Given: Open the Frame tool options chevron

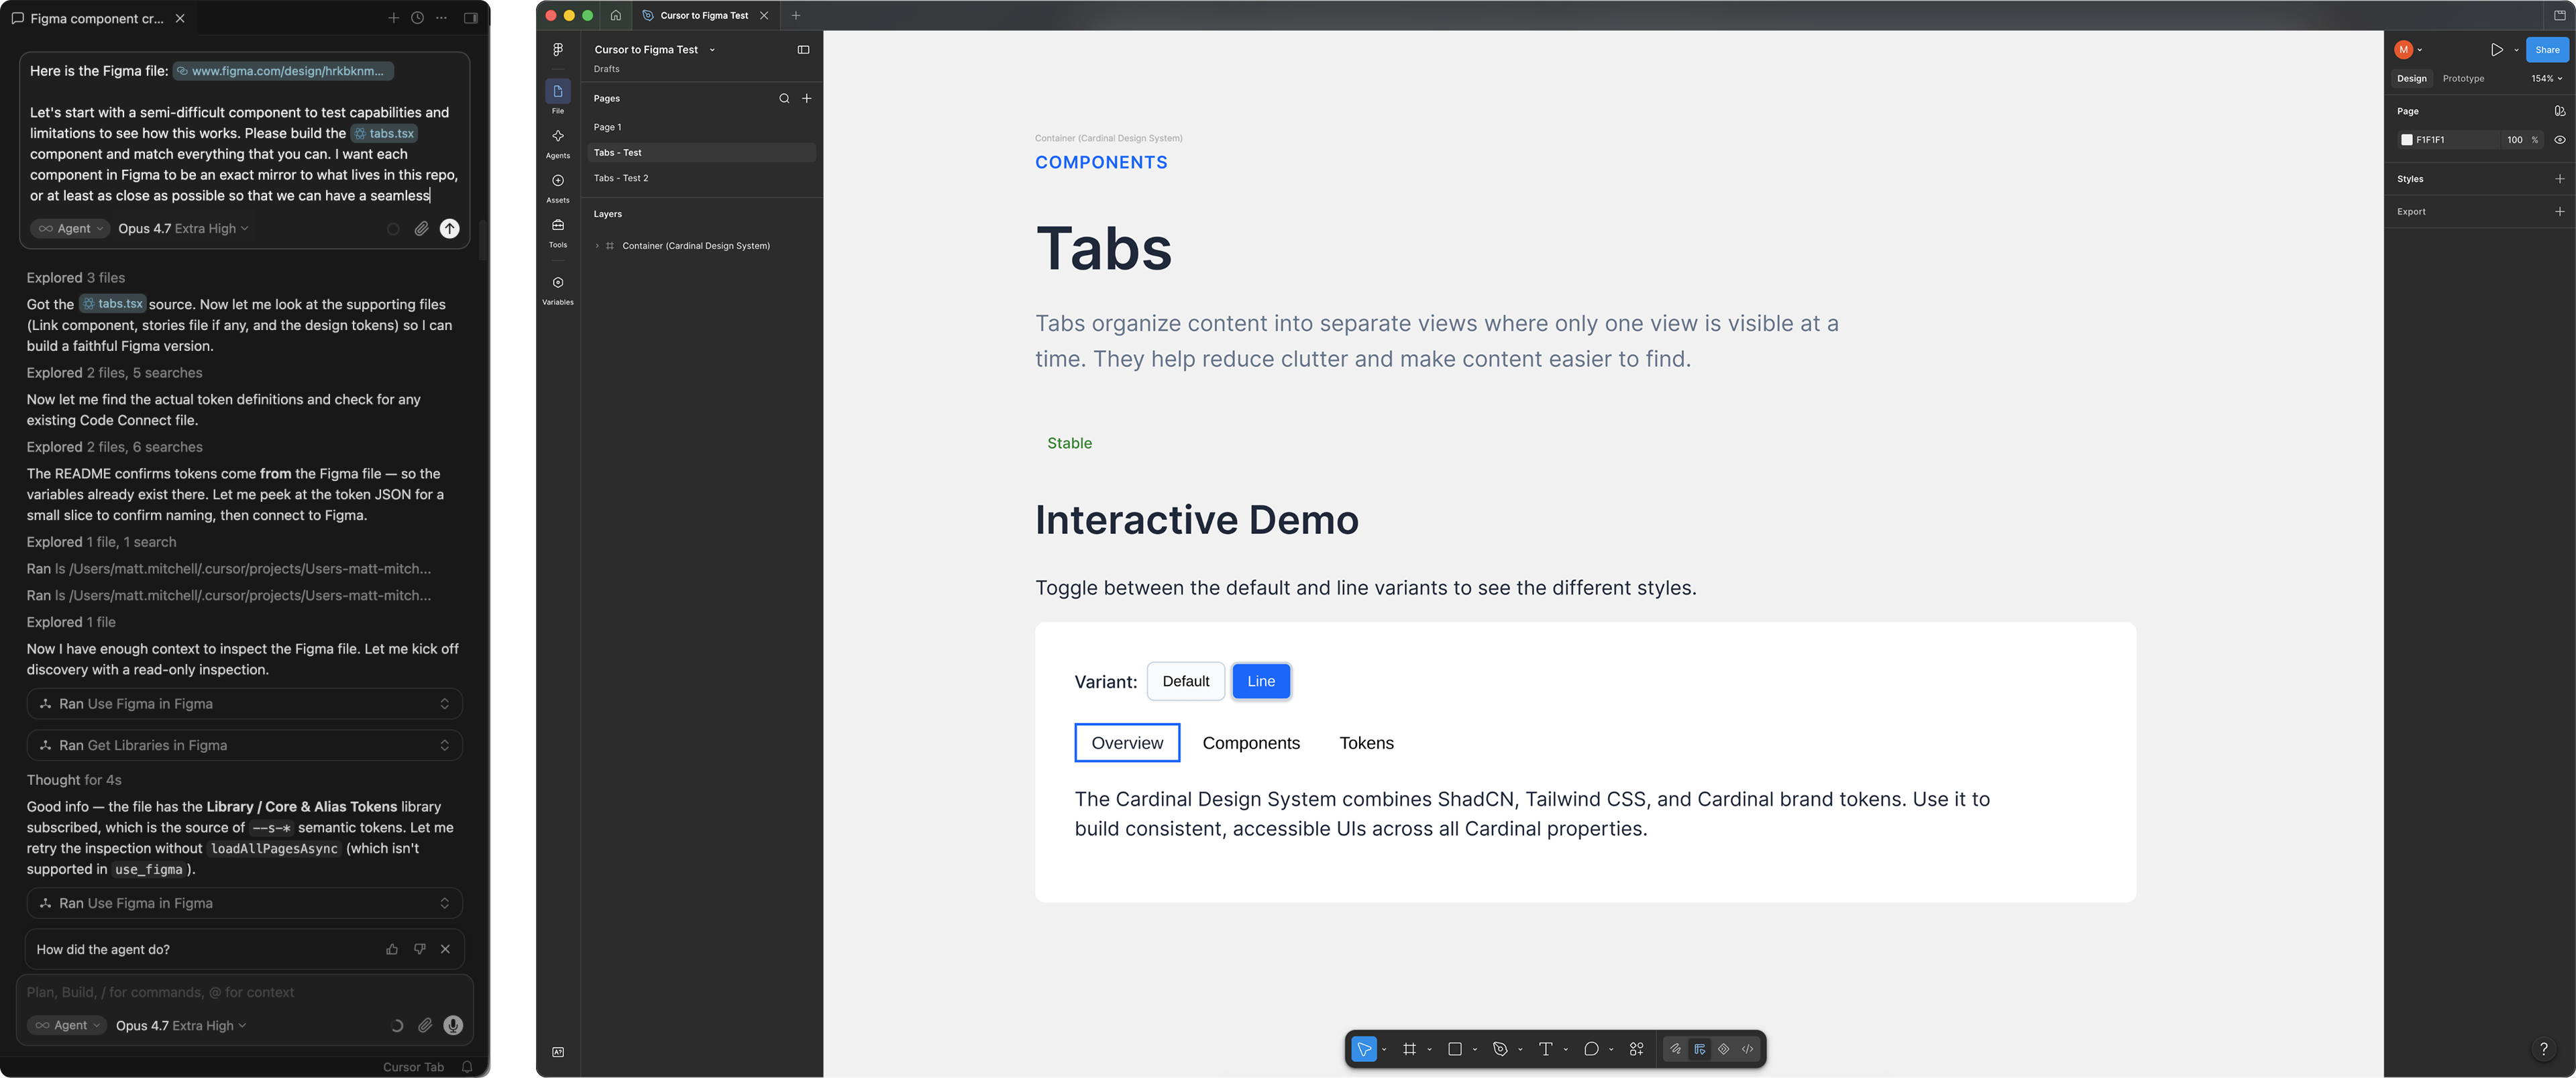Looking at the screenshot, I should (1429, 1049).
